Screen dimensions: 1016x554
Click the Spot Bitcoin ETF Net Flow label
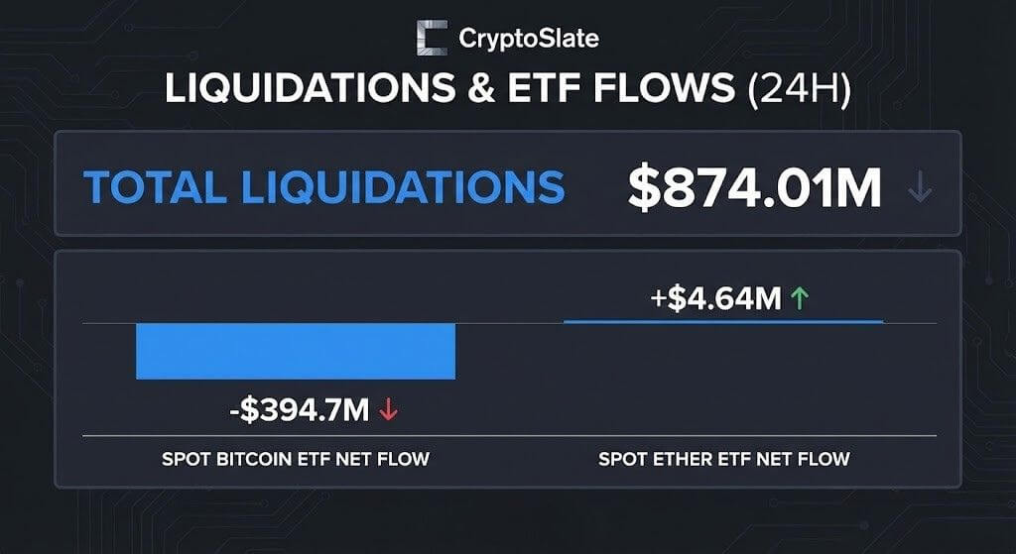tap(296, 460)
